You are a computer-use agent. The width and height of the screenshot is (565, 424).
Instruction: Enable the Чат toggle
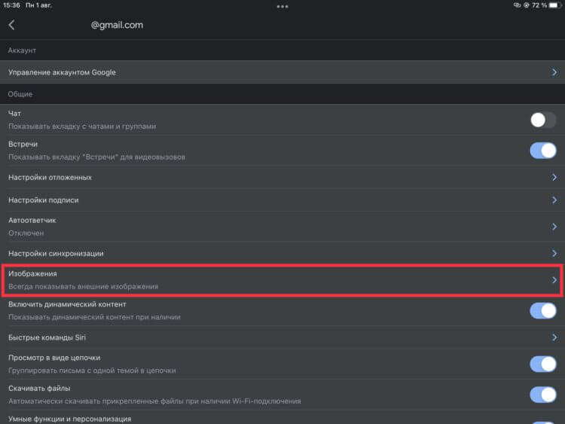[x=543, y=120]
